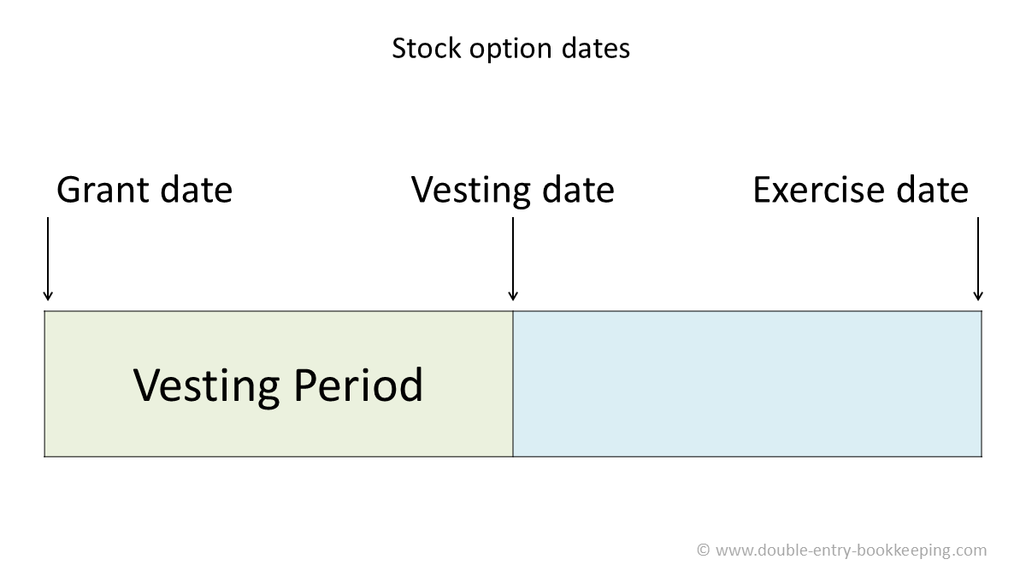Viewport: 1026px width, 577px height.
Task: Click the word "Period" in the green box
Action: click(358, 385)
